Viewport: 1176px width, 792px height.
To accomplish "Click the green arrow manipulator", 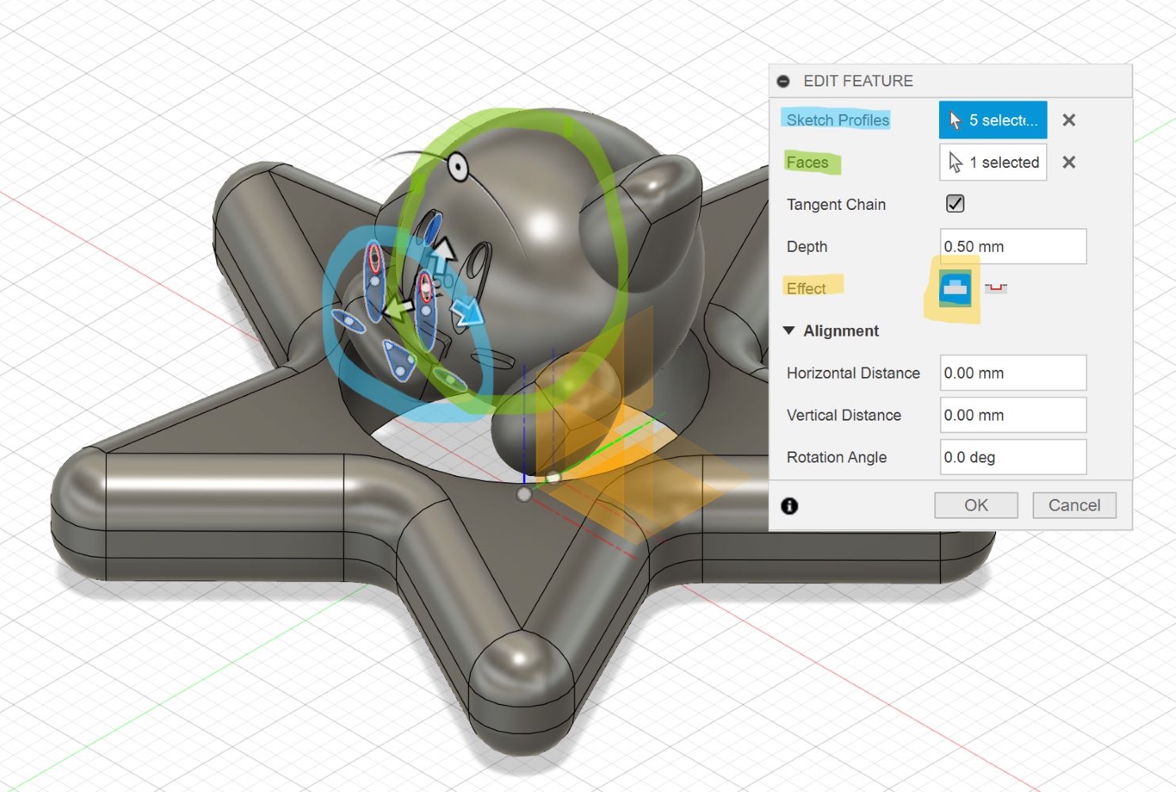I will pyautogui.click(x=399, y=310).
